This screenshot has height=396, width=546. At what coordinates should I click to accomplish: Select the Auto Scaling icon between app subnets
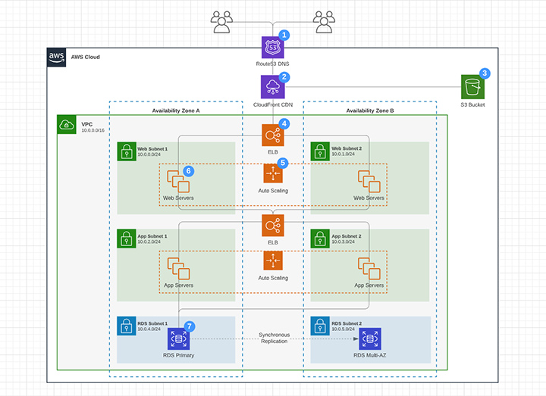[x=273, y=260]
